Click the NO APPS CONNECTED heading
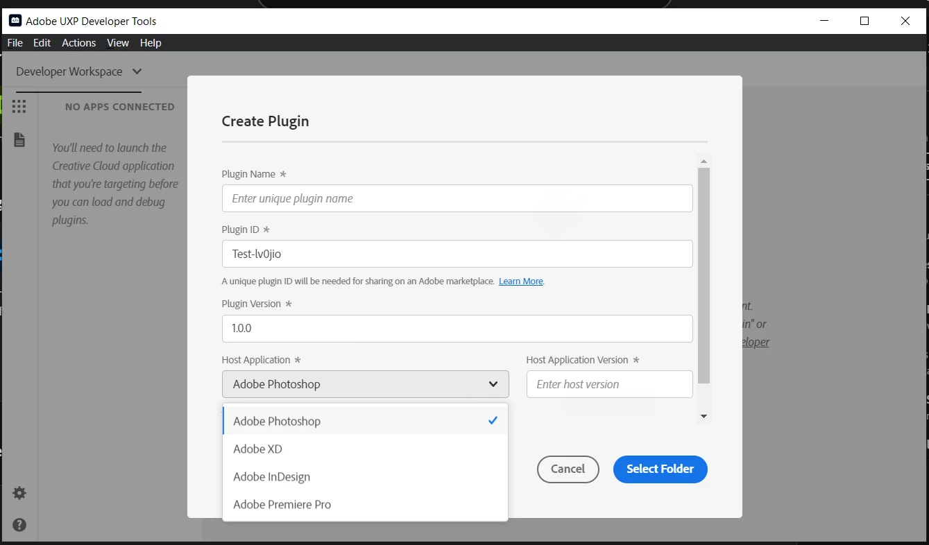929x545 pixels. click(120, 107)
